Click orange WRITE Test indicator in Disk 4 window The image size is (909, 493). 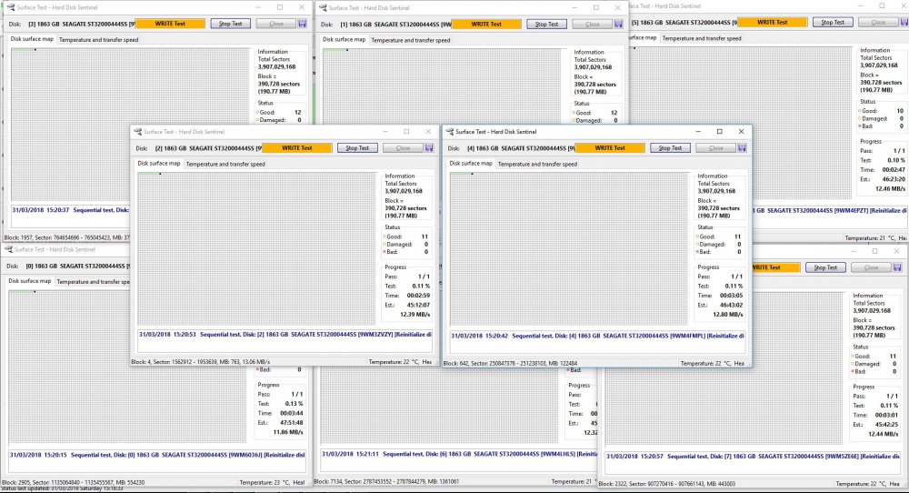pos(610,148)
